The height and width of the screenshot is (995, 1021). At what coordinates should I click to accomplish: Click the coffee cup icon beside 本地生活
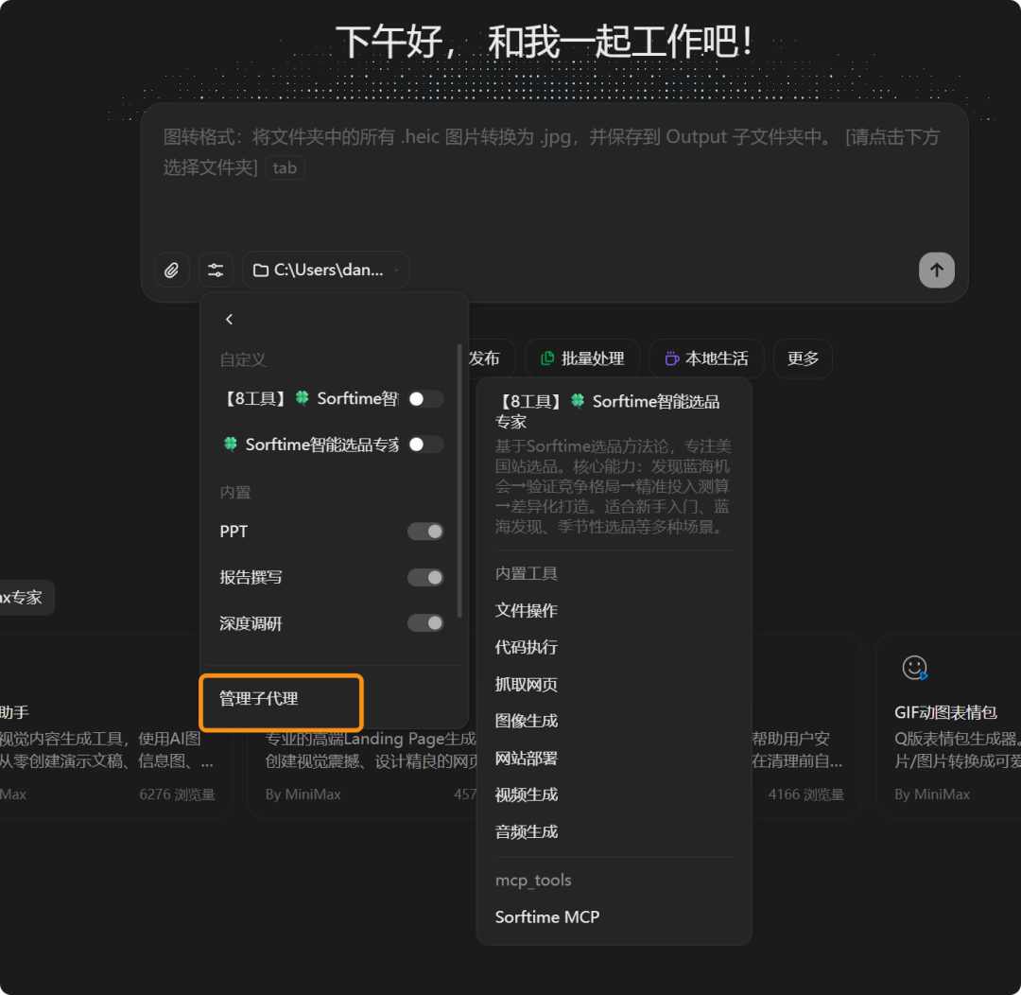coord(671,358)
